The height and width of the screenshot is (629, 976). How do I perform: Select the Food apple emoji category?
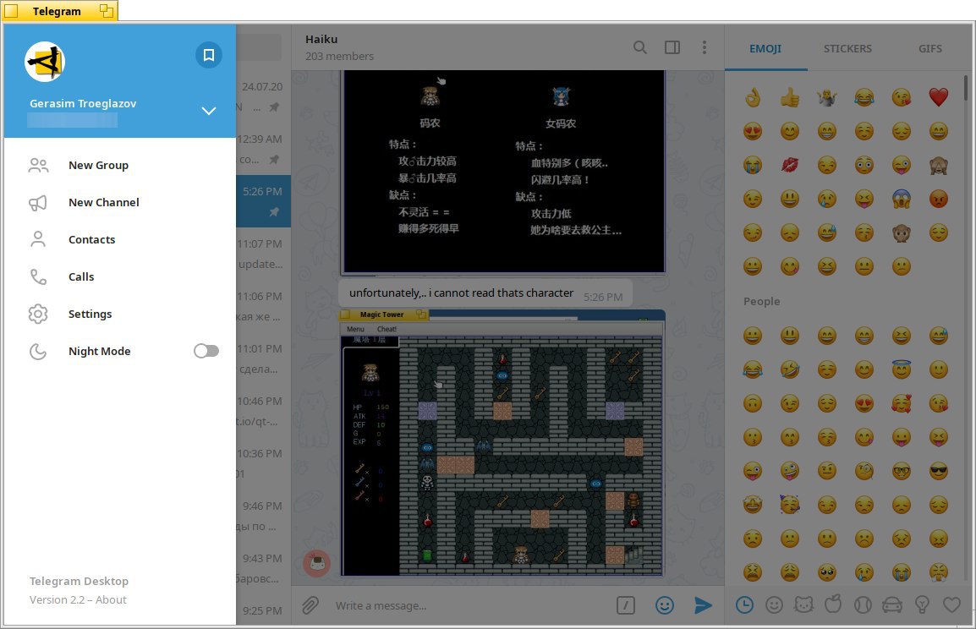(x=833, y=604)
